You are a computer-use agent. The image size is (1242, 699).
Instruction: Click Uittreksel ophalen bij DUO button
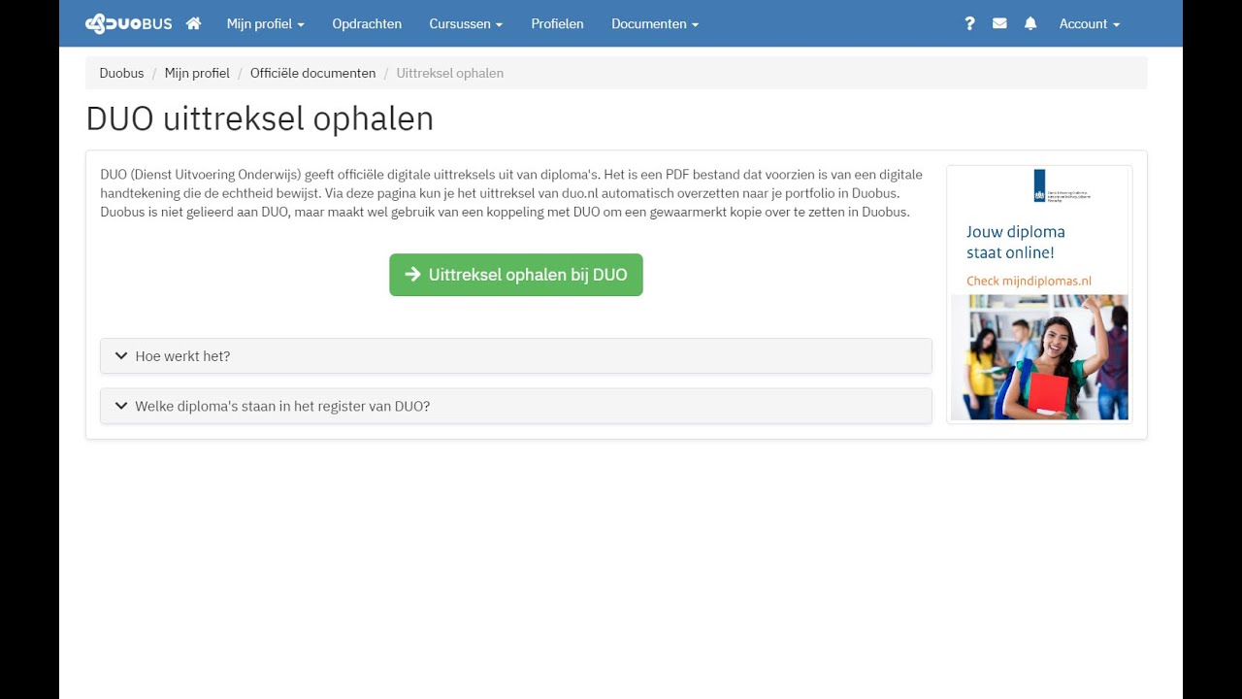tap(516, 275)
